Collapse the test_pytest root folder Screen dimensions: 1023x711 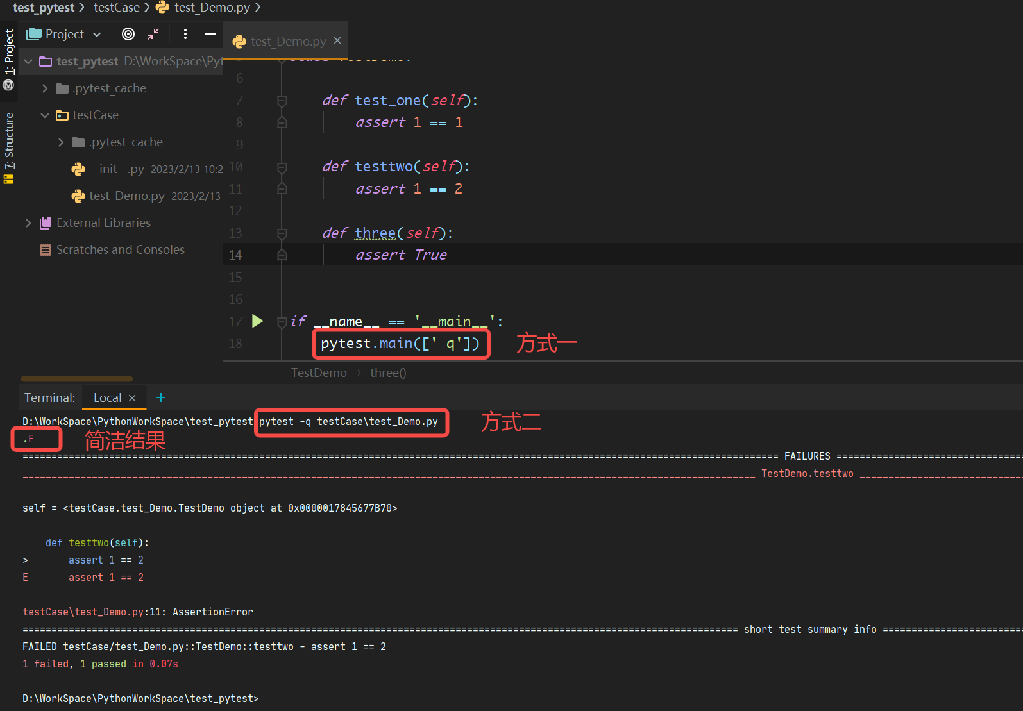click(28, 62)
